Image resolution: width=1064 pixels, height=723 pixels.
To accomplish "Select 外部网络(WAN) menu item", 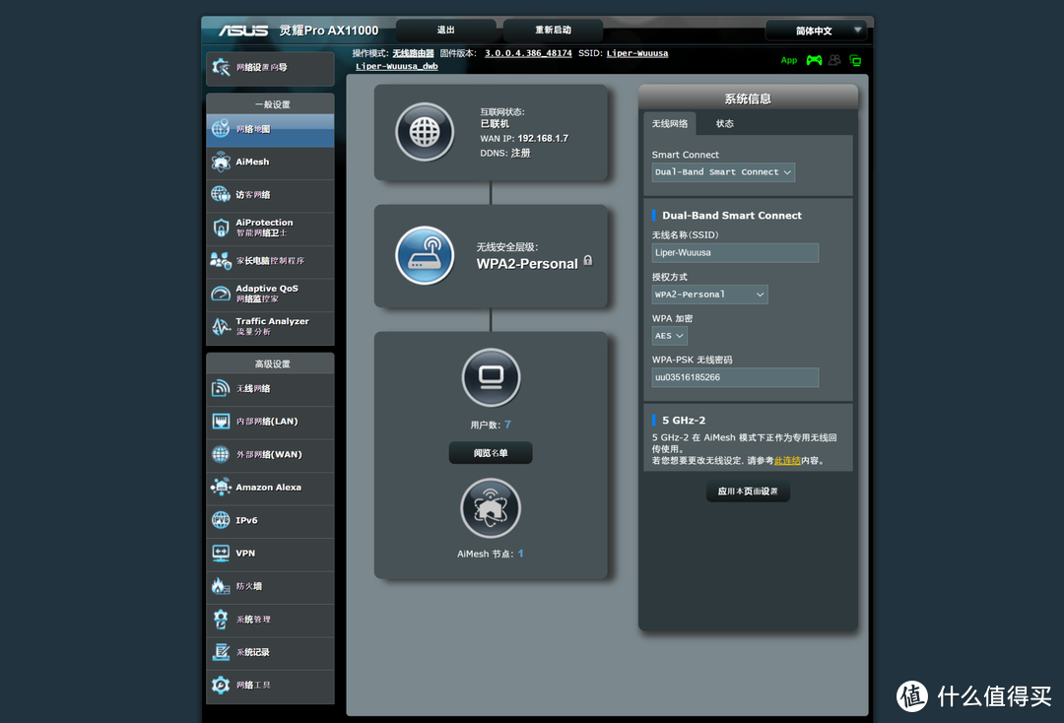I will 270,454.
